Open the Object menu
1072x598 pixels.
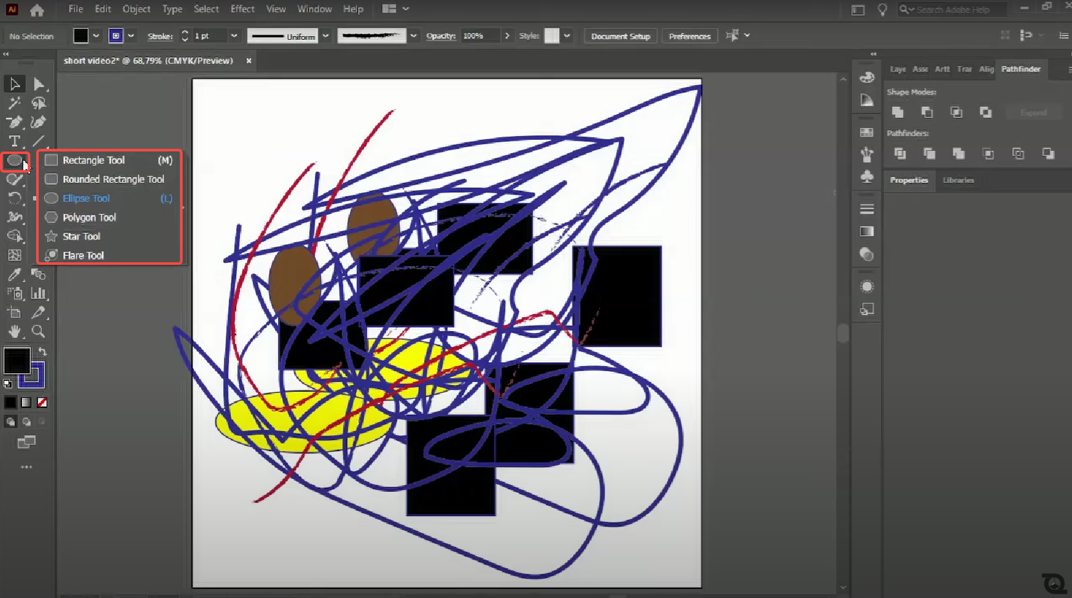136,9
